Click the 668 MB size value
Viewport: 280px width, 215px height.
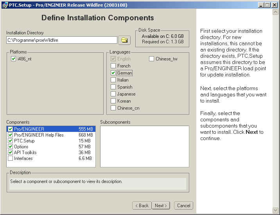coord(86,135)
